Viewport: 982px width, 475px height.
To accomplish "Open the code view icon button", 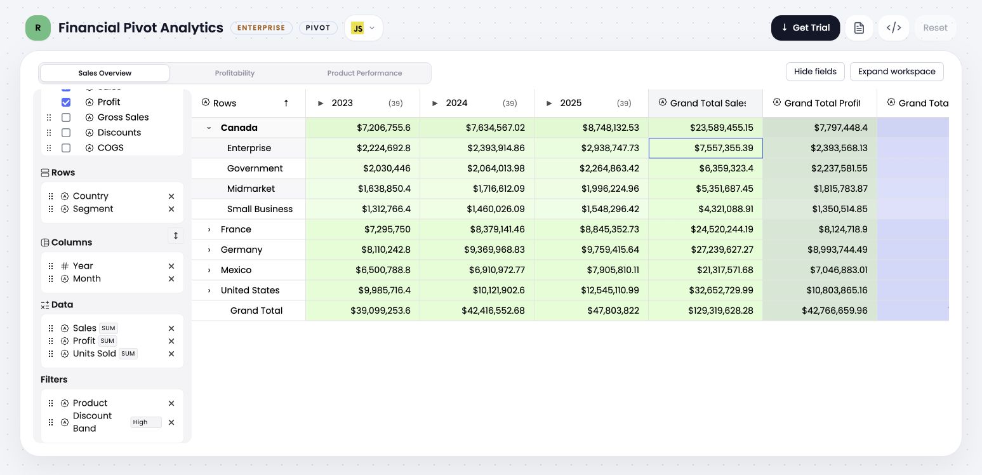I will 894,28.
